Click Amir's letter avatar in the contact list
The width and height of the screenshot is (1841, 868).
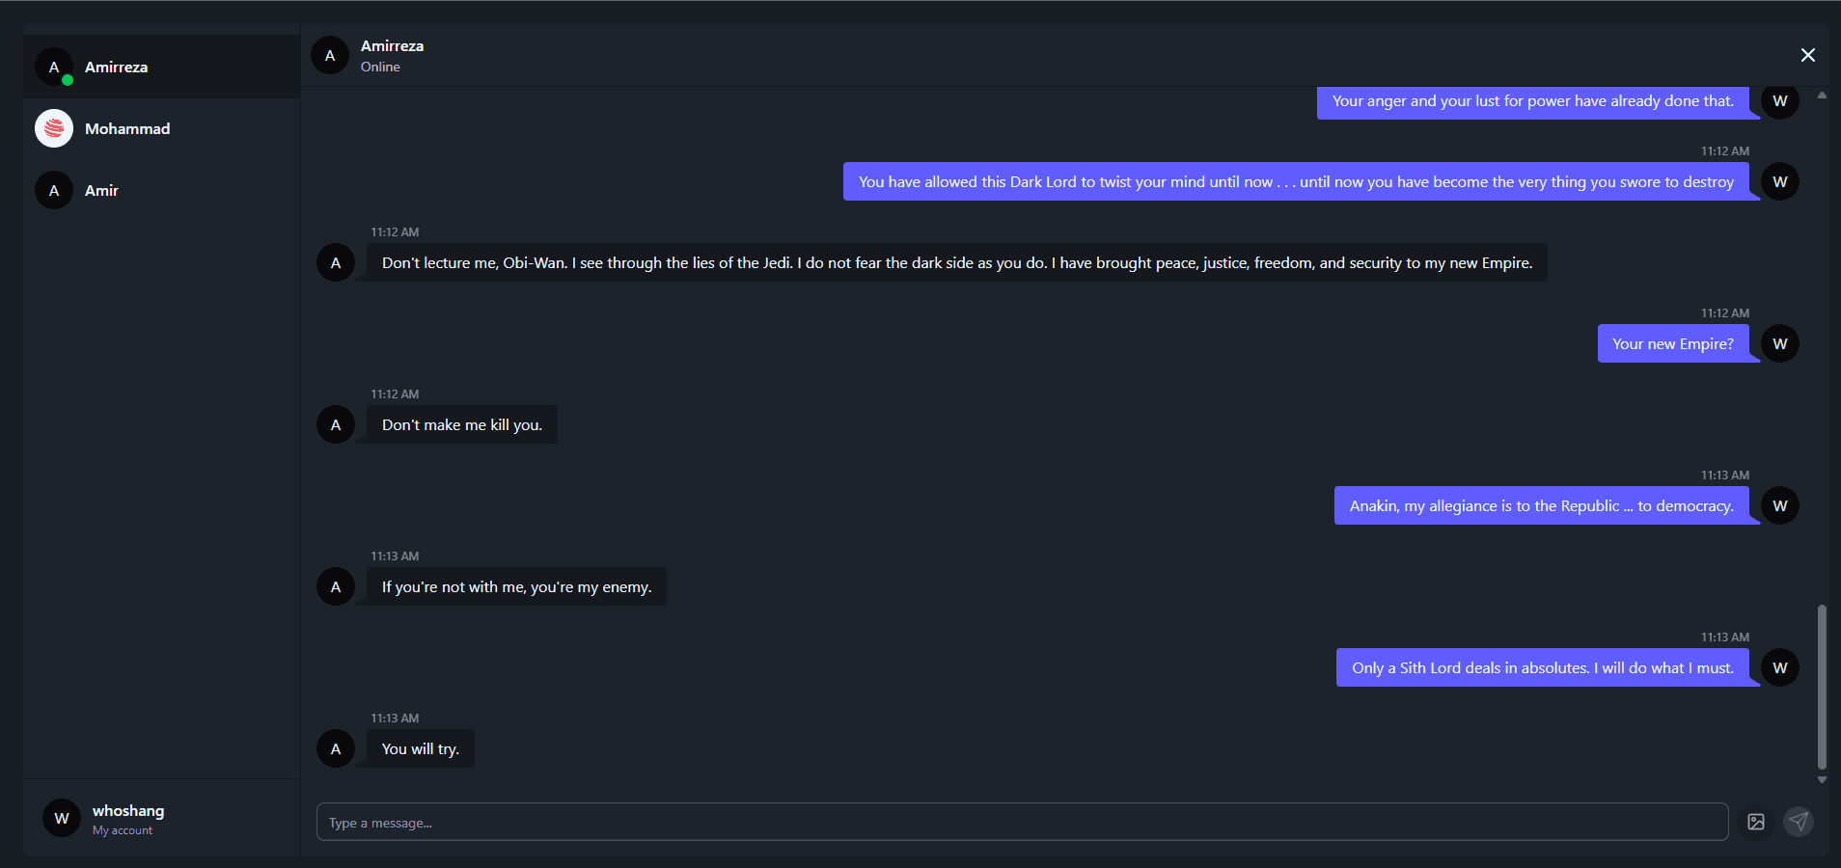[53, 190]
